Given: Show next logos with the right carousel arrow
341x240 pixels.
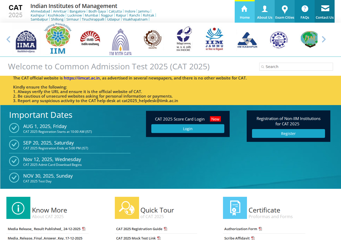Looking at the screenshot, I should pos(324,39).
